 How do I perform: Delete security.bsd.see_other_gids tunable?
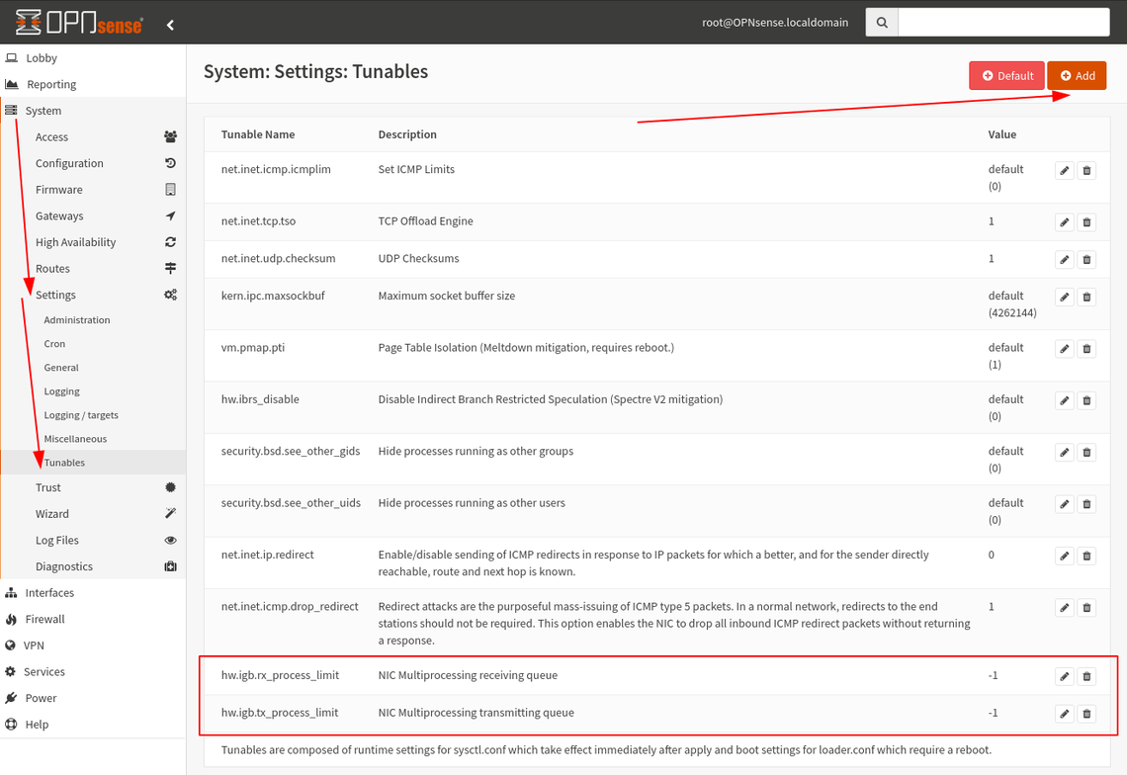point(1086,452)
